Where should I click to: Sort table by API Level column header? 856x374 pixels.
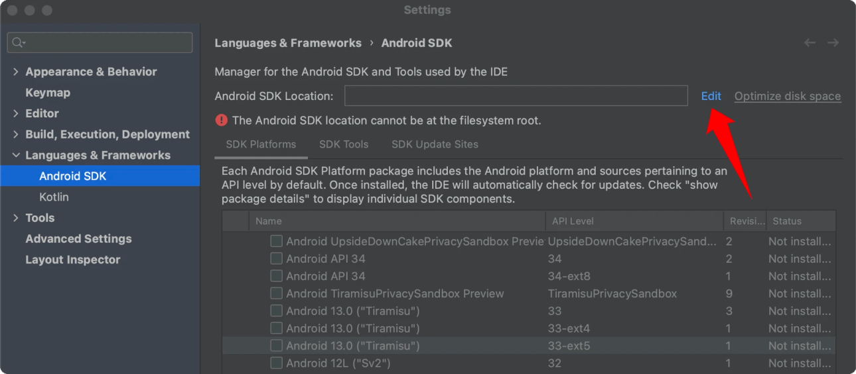click(573, 221)
